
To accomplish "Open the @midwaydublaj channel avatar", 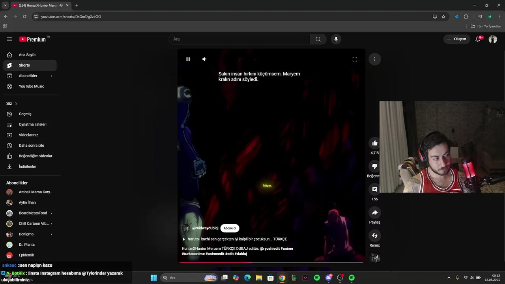I will [x=185, y=228].
